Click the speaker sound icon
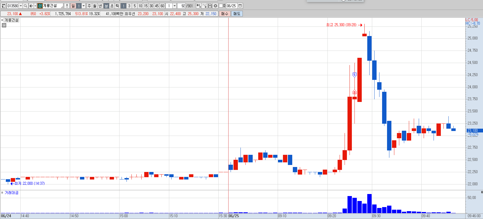Viewport: 483px width, 219px height. (x=31, y=6)
